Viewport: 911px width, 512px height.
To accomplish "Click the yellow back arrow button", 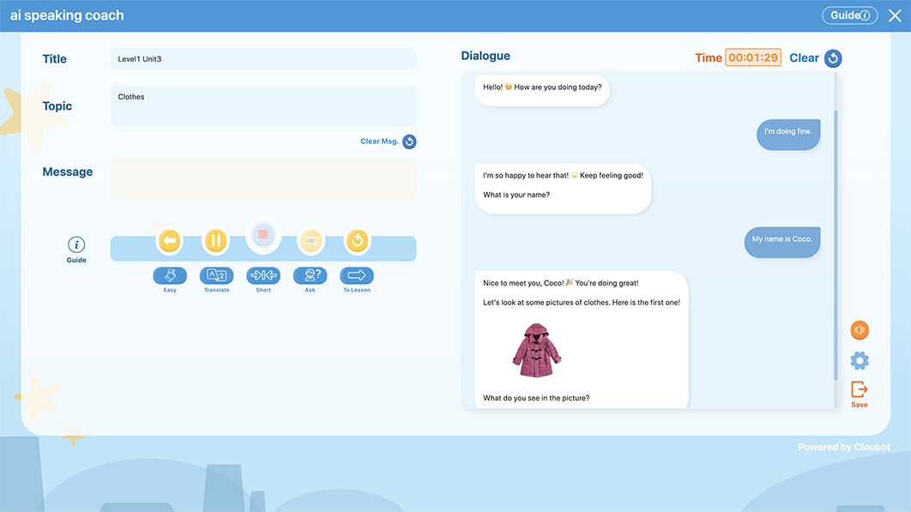I will 170,241.
